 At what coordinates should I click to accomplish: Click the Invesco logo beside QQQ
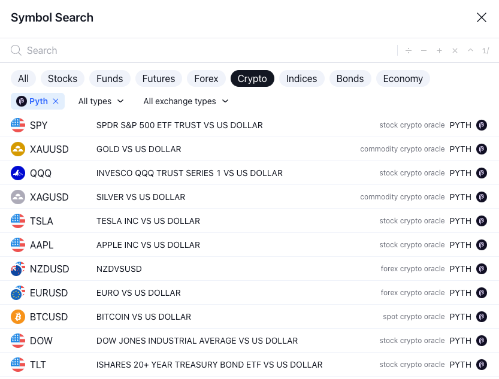coord(18,173)
